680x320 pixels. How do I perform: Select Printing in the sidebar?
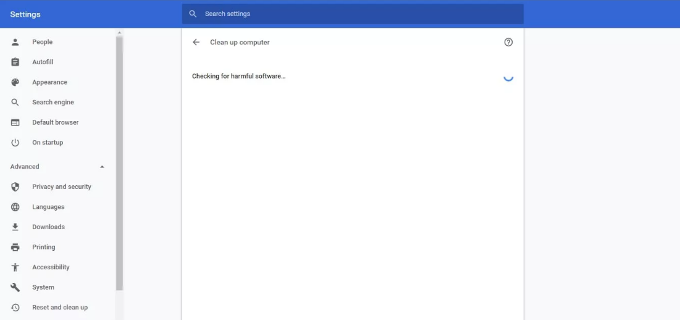point(43,247)
